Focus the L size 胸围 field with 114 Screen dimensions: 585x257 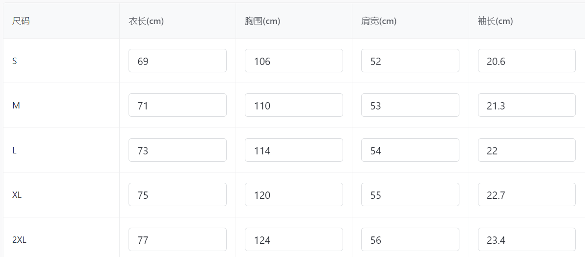294,150
